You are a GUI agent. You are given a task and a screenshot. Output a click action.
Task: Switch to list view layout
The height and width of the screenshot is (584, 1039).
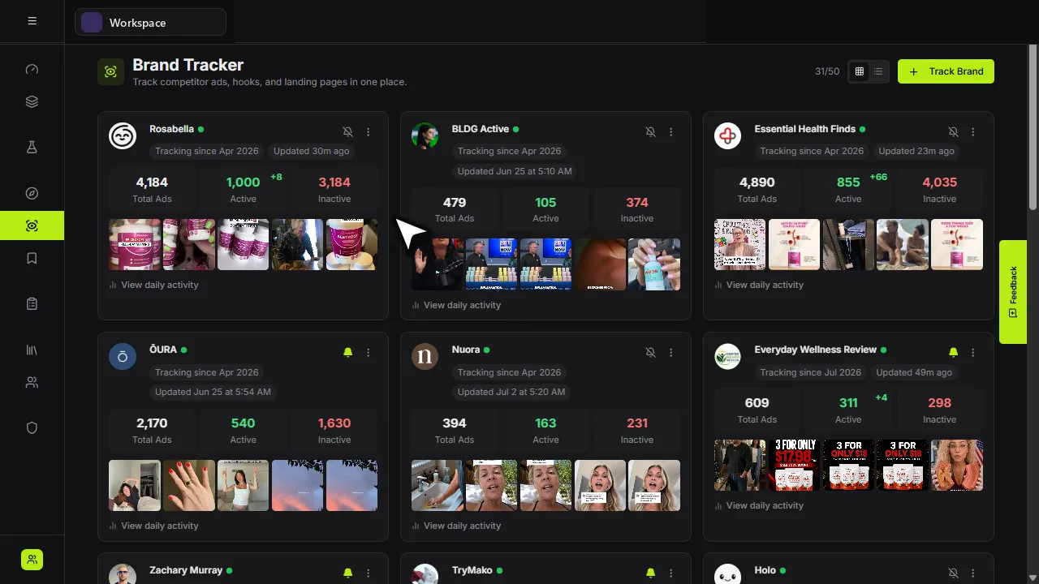point(878,71)
